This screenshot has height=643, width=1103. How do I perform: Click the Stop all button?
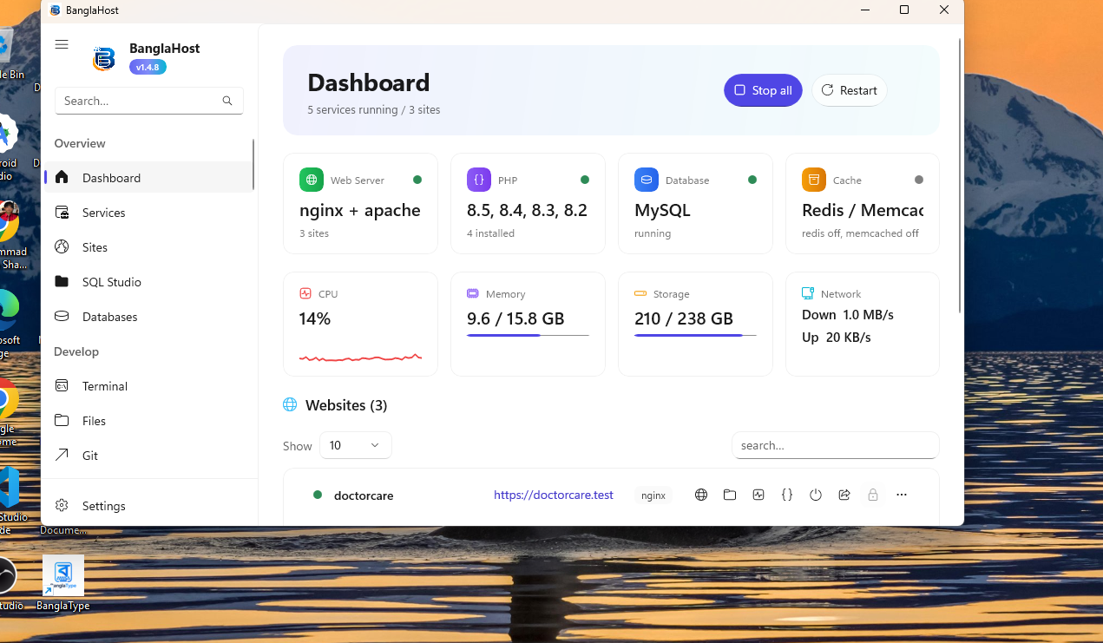click(x=763, y=90)
